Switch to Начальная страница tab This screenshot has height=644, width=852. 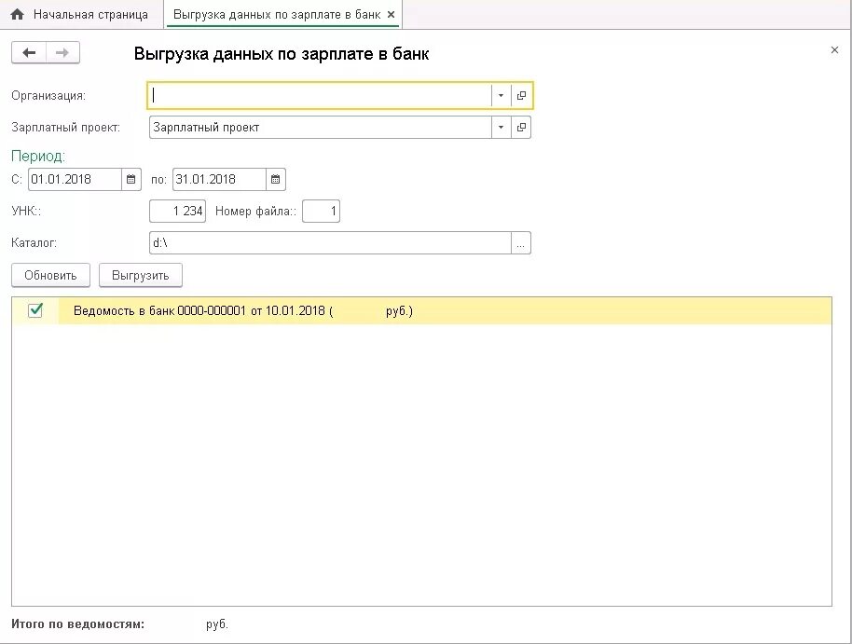tap(82, 15)
